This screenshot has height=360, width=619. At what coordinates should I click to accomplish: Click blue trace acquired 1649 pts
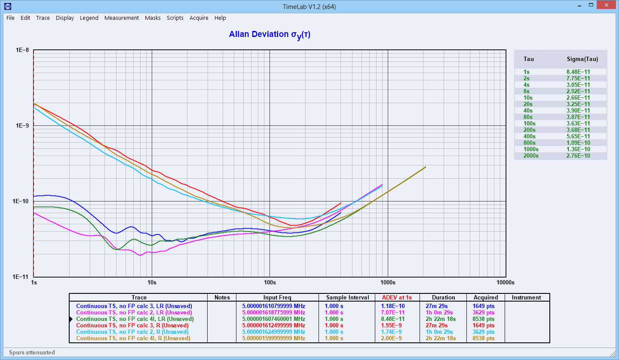(484, 306)
